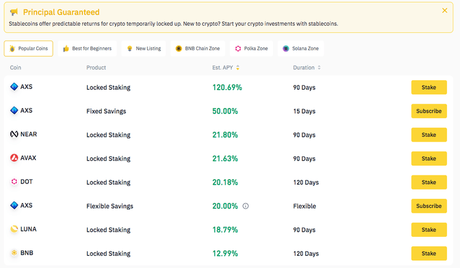Click the Popular Coins flame icon

click(12, 48)
